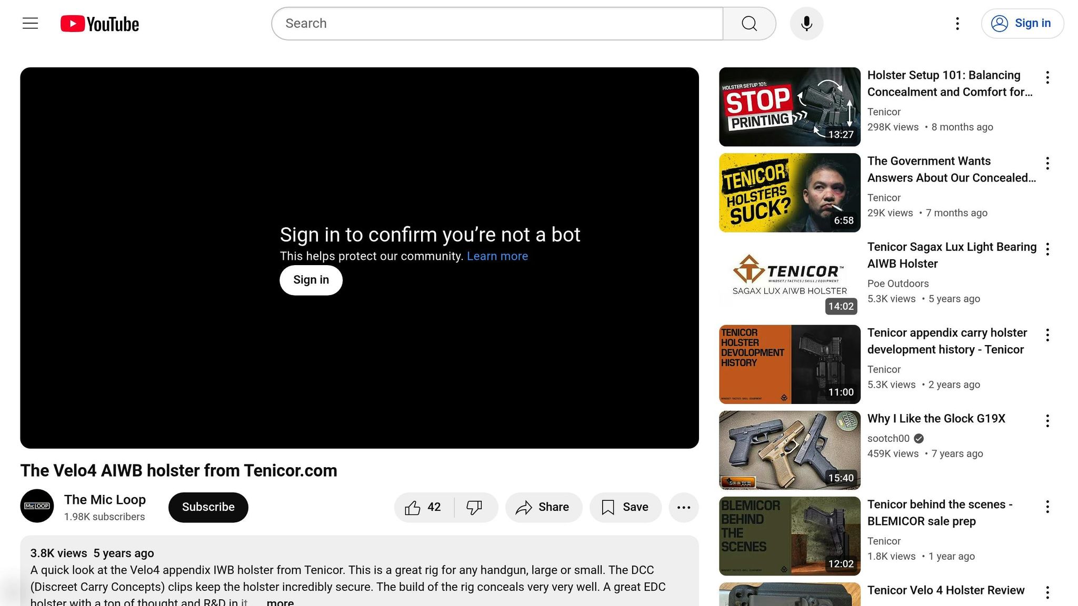Click Sign in on video player
The image size is (1078, 606).
click(x=311, y=280)
